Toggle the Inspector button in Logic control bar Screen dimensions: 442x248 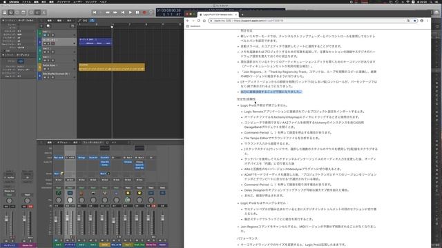[11, 12]
